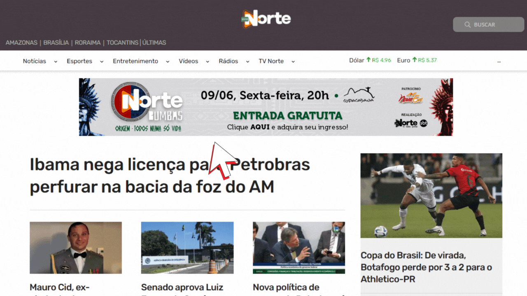Focus the Buscar search field
Viewport: 527px width, 296px height.
pyautogui.click(x=488, y=25)
